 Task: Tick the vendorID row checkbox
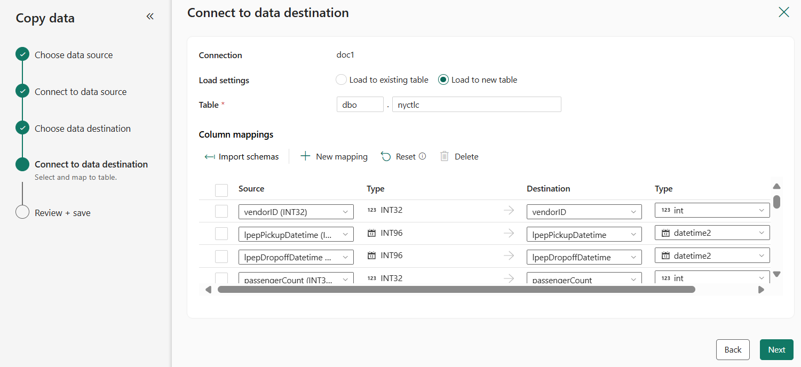(x=221, y=211)
